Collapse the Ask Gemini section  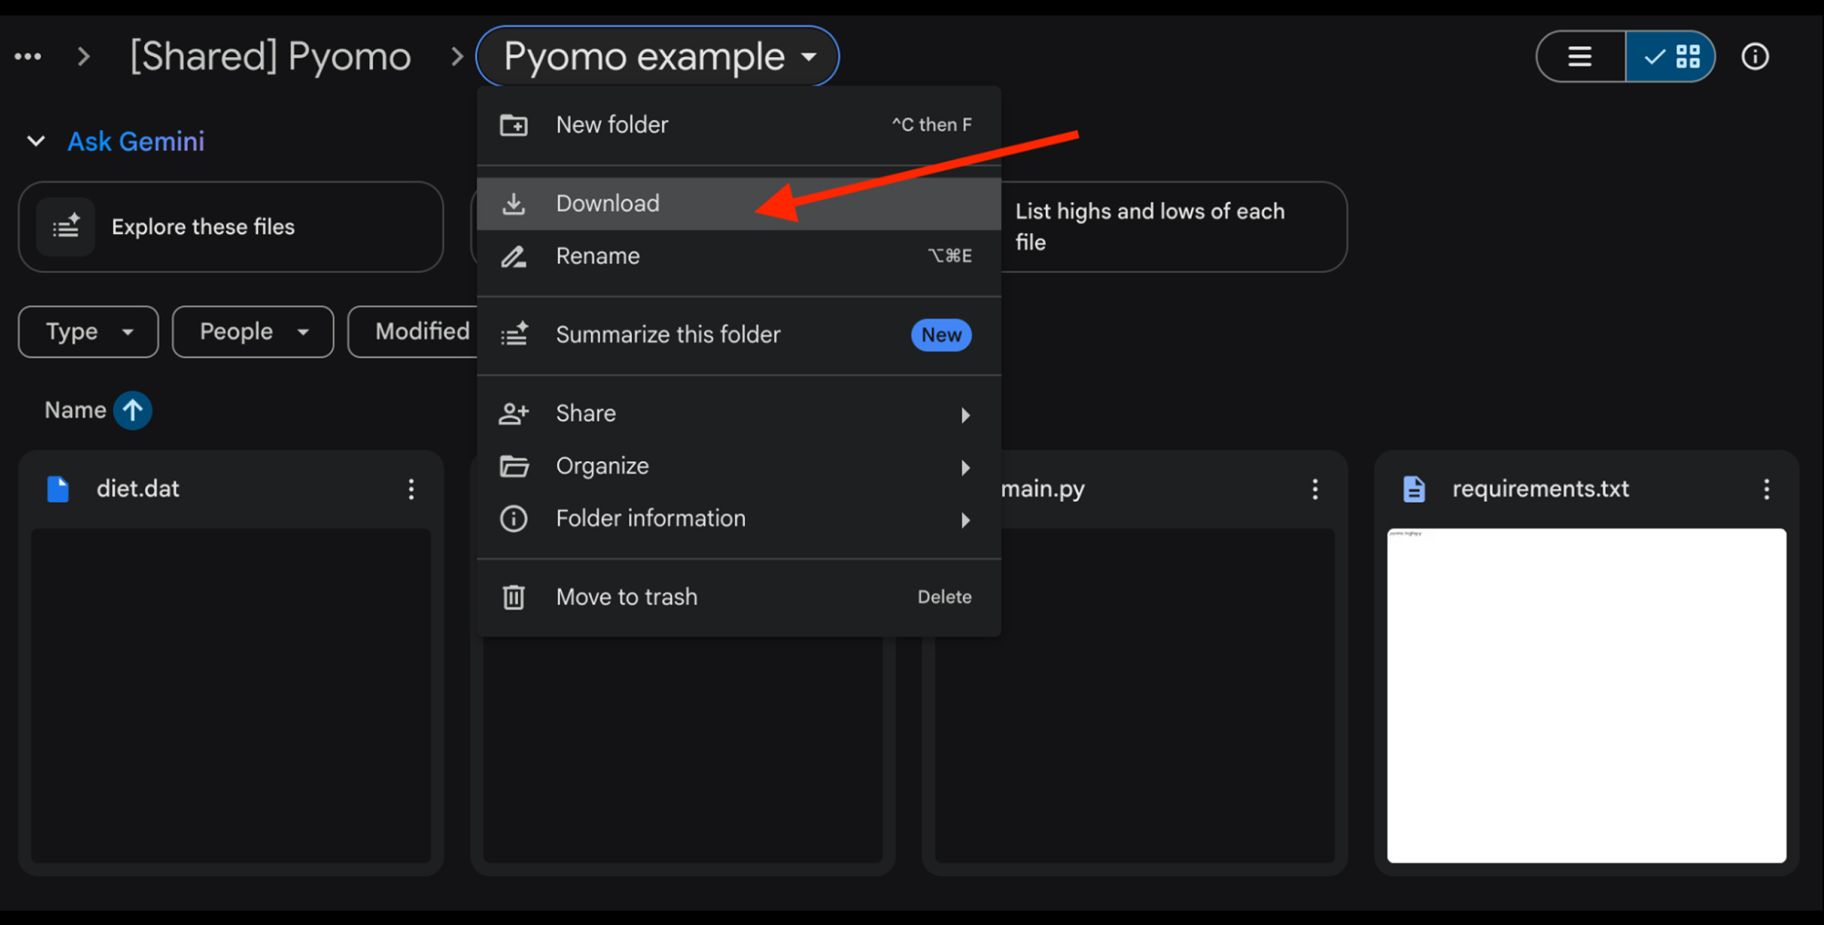tap(35, 141)
